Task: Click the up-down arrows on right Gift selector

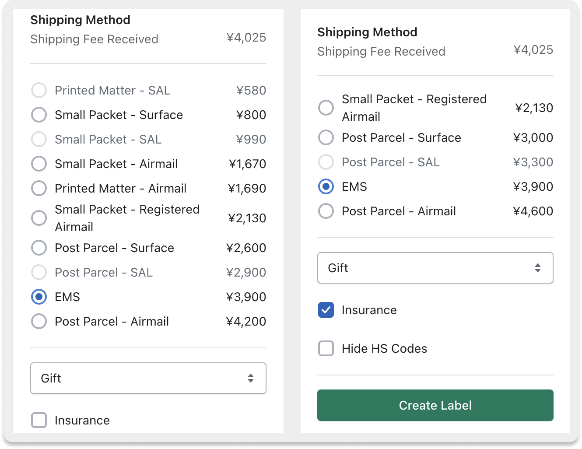Action: pos(537,268)
